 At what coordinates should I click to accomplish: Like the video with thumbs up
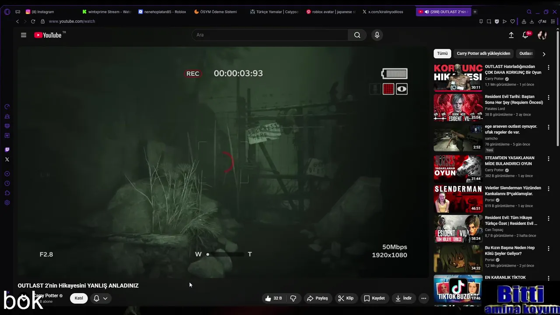tap(273, 298)
